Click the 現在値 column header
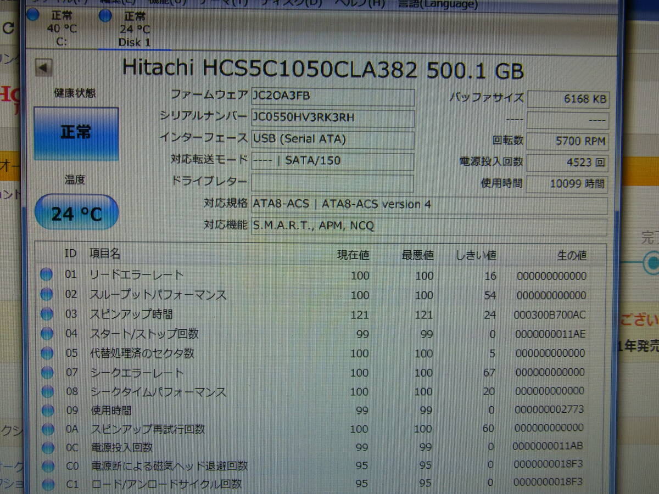Image resolution: width=659 pixels, height=494 pixels. pyautogui.click(x=353, y=255)
